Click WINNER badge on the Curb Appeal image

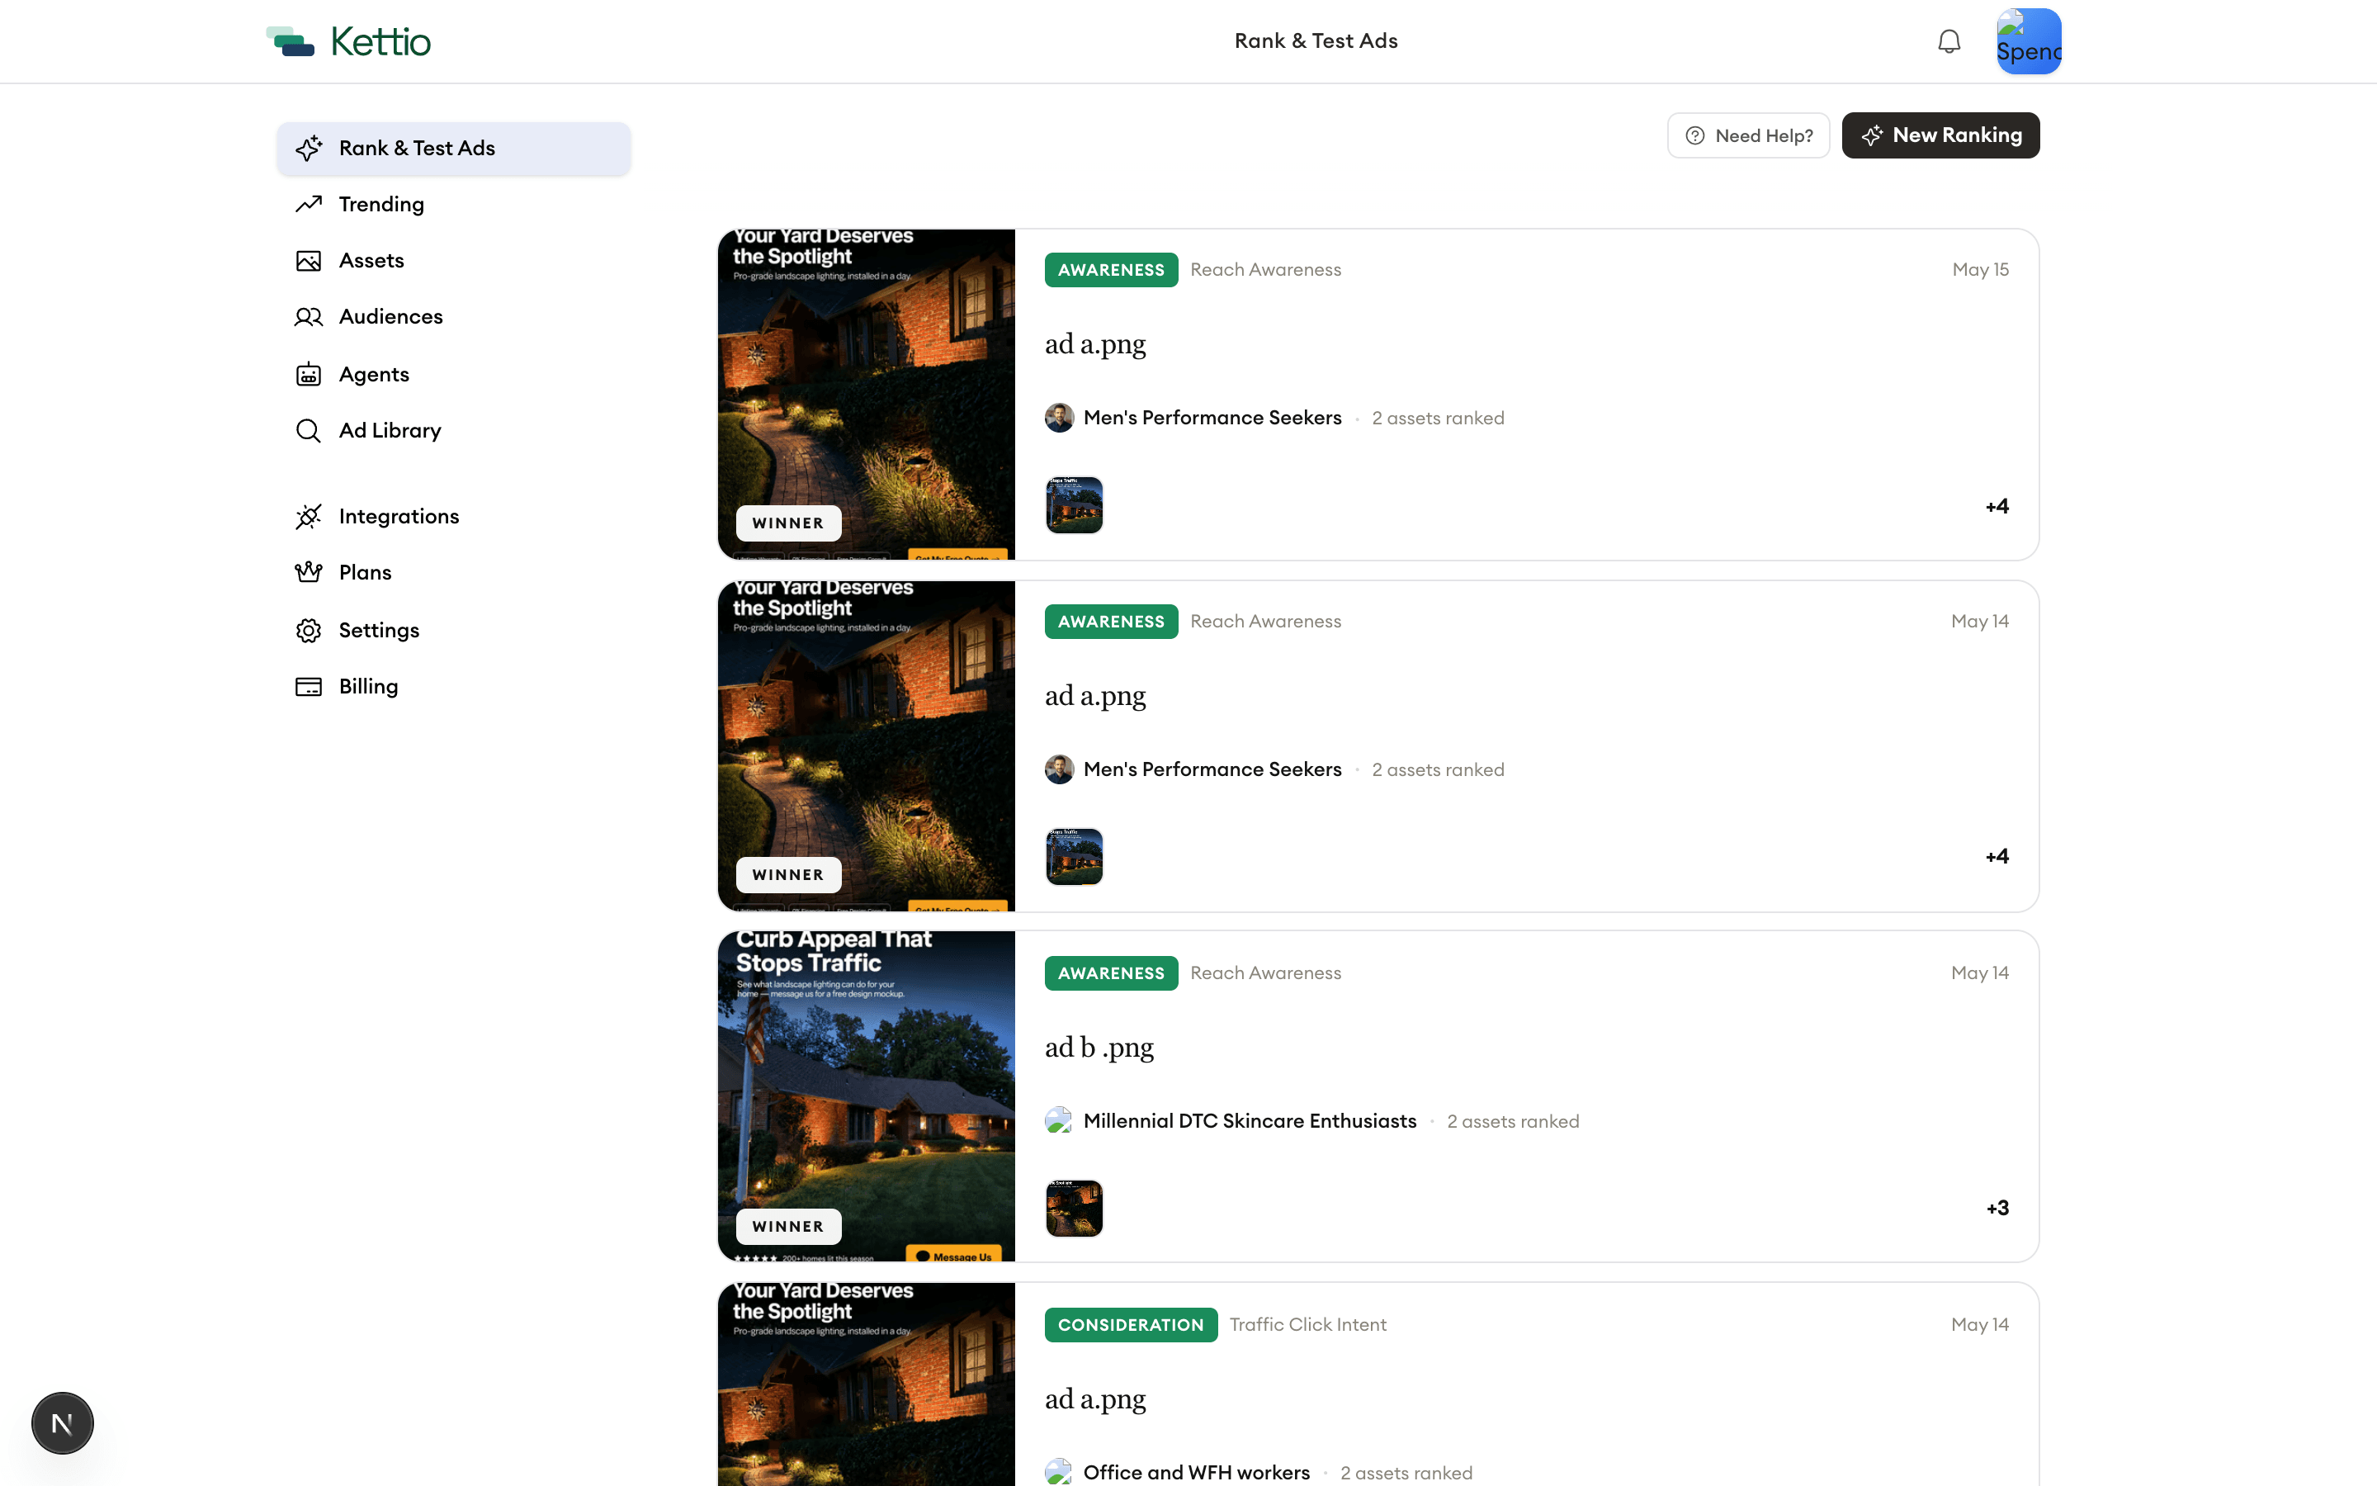pyautogui.click(x=787, y=1227)
